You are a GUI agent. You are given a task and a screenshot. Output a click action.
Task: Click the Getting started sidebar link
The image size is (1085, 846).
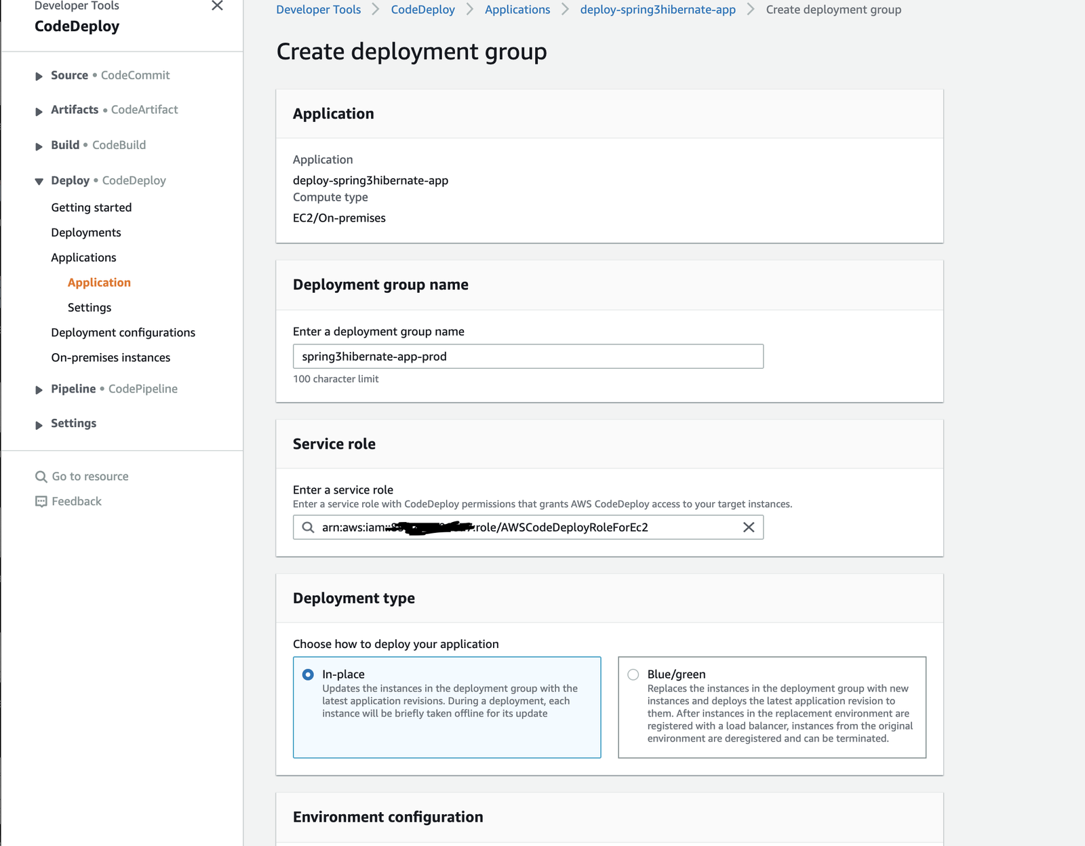[92, 207]
